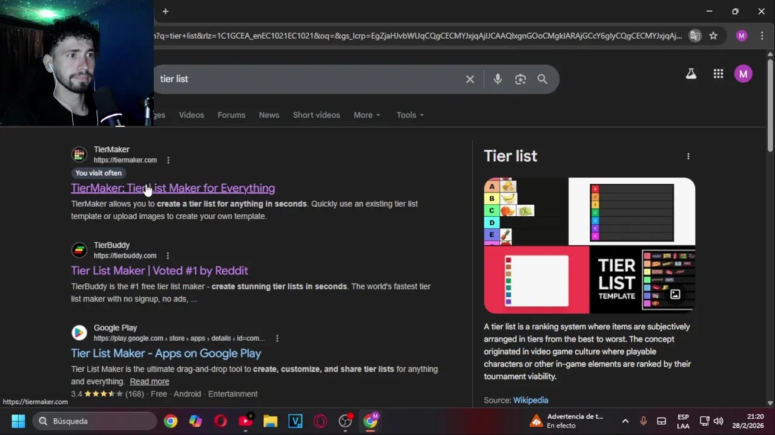Click the Google Play site favicon
The height and width of the screenshot is (435, 775).
click(79, 333)
